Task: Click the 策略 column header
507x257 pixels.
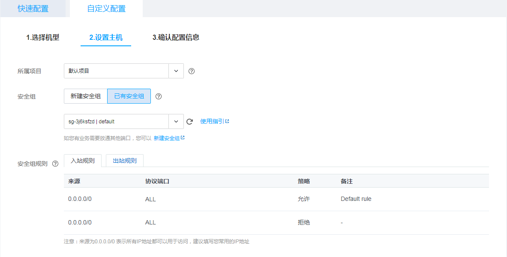Action: 304,181
